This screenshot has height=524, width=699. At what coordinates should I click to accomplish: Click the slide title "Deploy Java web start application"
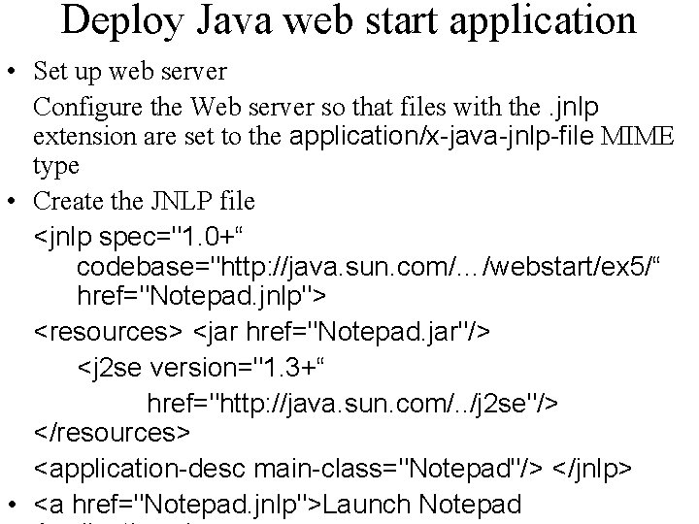[x=349, y=21]
